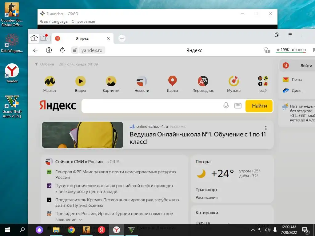Open Музыка music service icon
315x236 pixels.
pyautogui.click(x=234, y=81)
